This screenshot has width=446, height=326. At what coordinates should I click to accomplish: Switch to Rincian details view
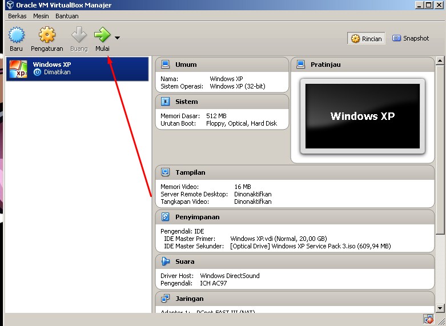[x=366, y=38]
